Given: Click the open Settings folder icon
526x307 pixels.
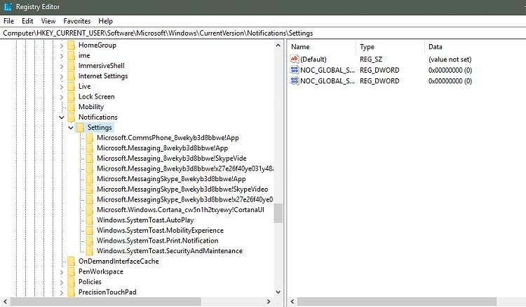Looking at the screenshot, I should coord(80,127).
